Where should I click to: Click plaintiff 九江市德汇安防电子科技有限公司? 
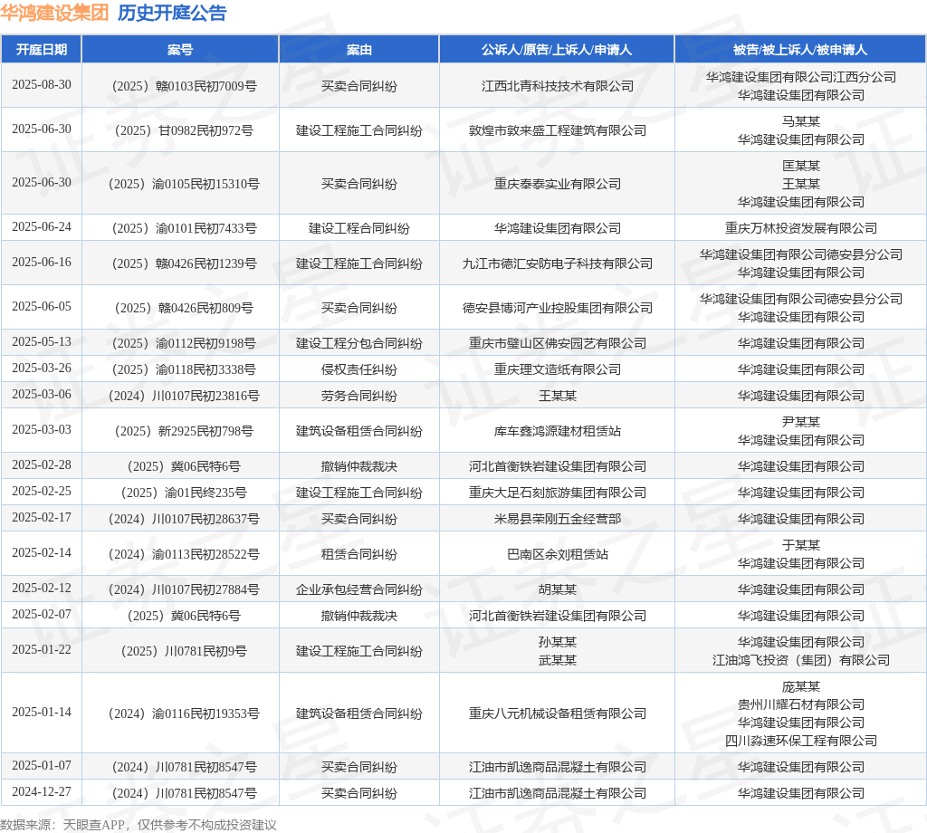[x=557, y=263]
